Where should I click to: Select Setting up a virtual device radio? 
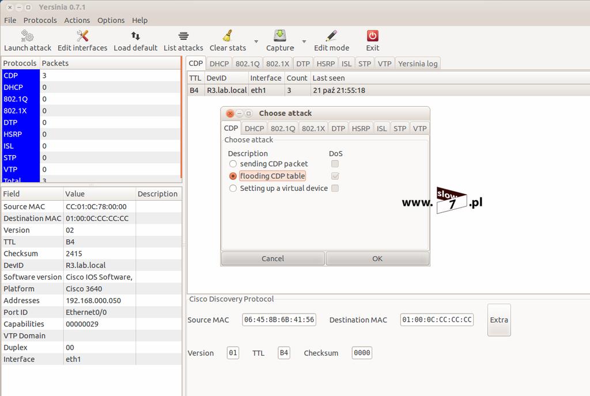(233, 188)
